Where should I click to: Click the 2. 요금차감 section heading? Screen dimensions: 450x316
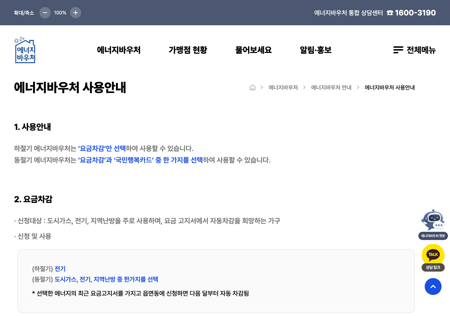point(33,199)
